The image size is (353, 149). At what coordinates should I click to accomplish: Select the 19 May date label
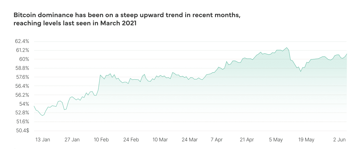click(306, 140)
